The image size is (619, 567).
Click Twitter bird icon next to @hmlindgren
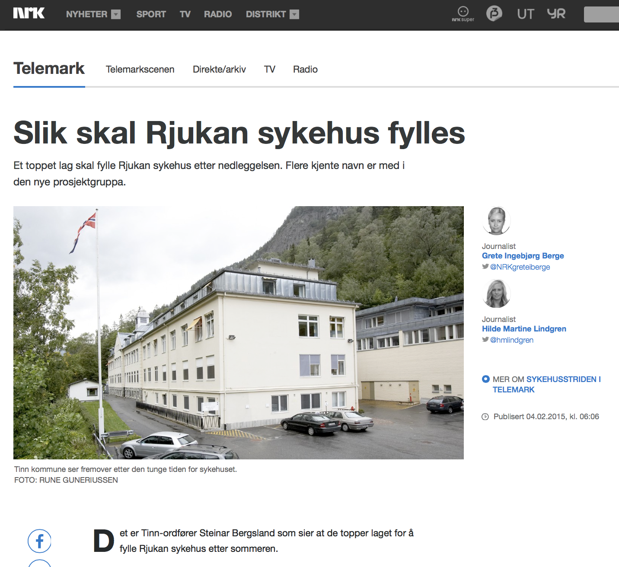(485, 340)
